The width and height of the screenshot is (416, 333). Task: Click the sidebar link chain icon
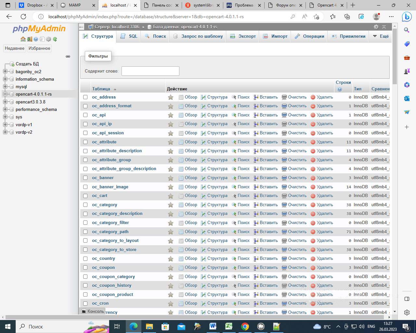click(x=68, y=56)
